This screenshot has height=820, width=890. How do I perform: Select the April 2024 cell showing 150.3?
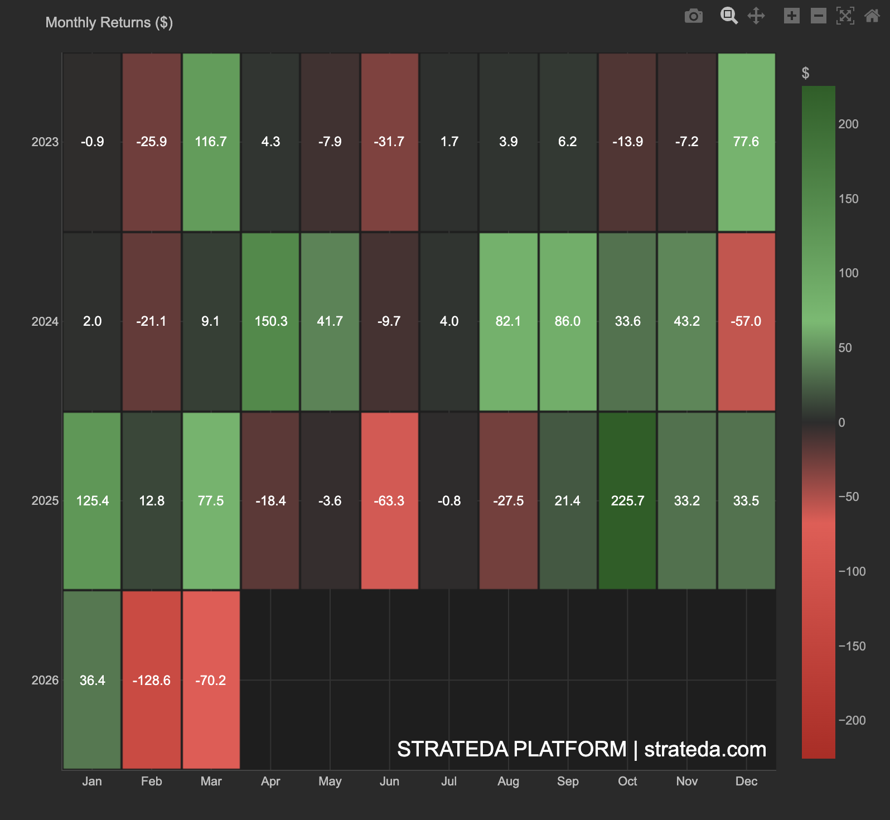point(270,321)
